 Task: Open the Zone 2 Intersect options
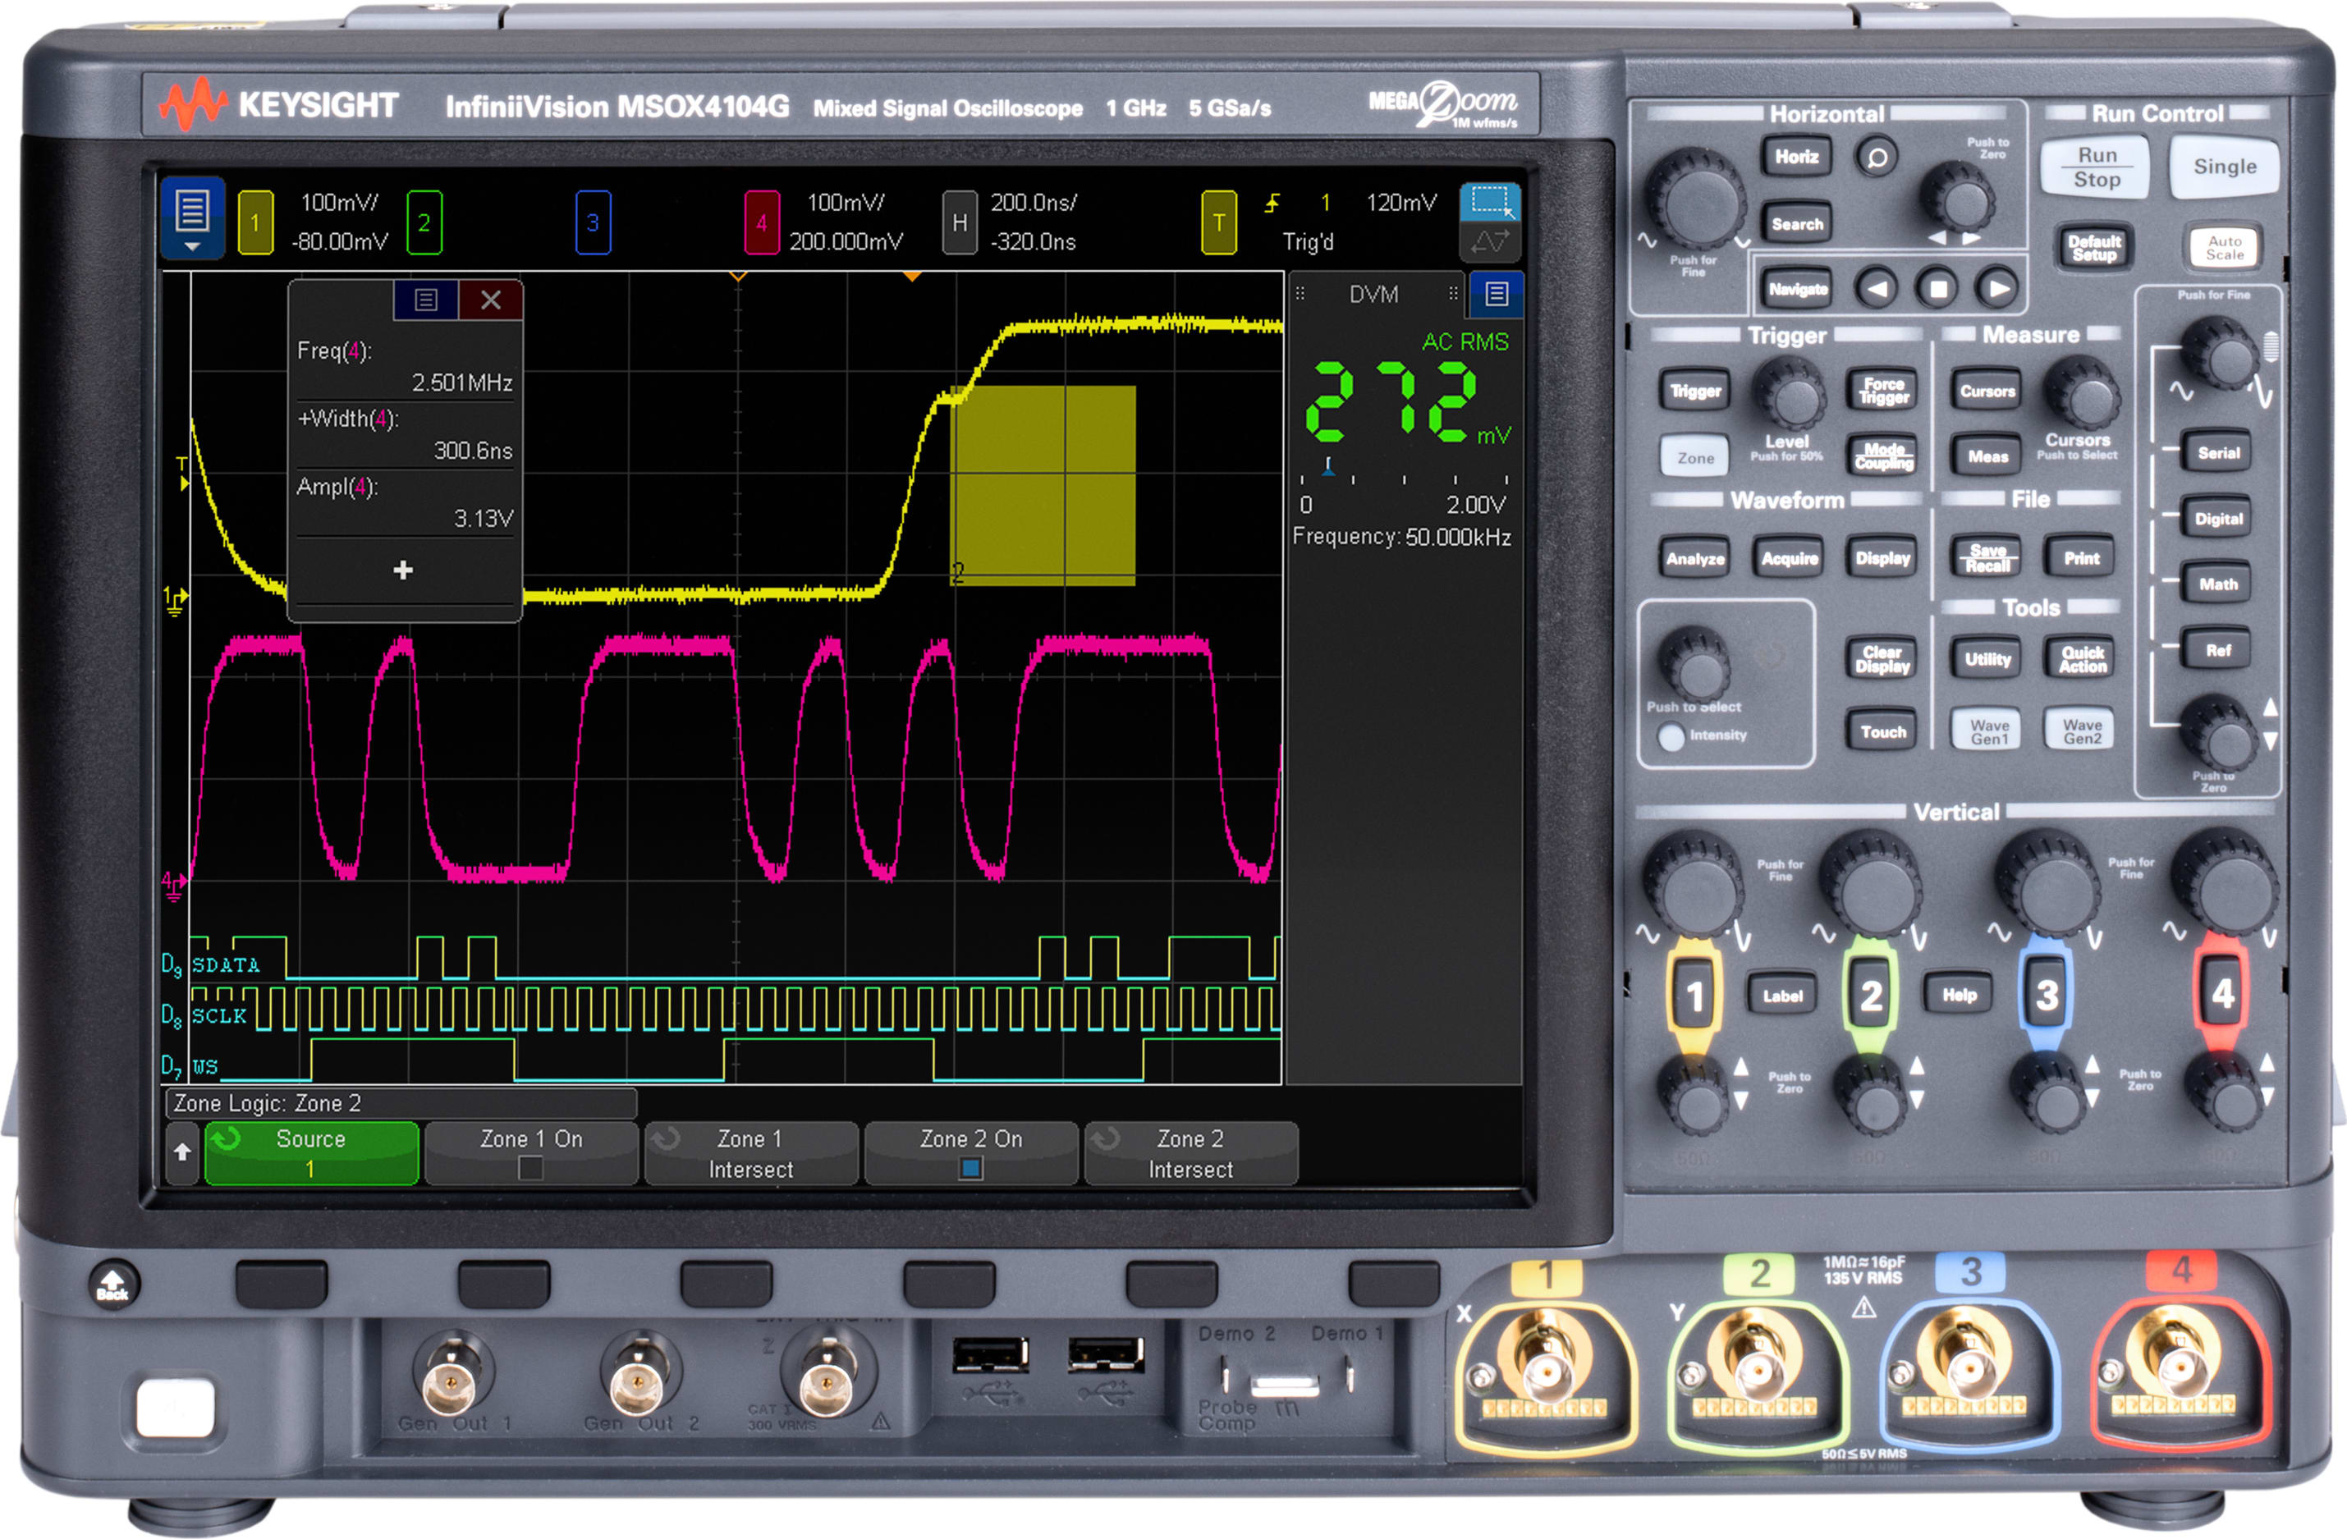click(1190, 1152)
